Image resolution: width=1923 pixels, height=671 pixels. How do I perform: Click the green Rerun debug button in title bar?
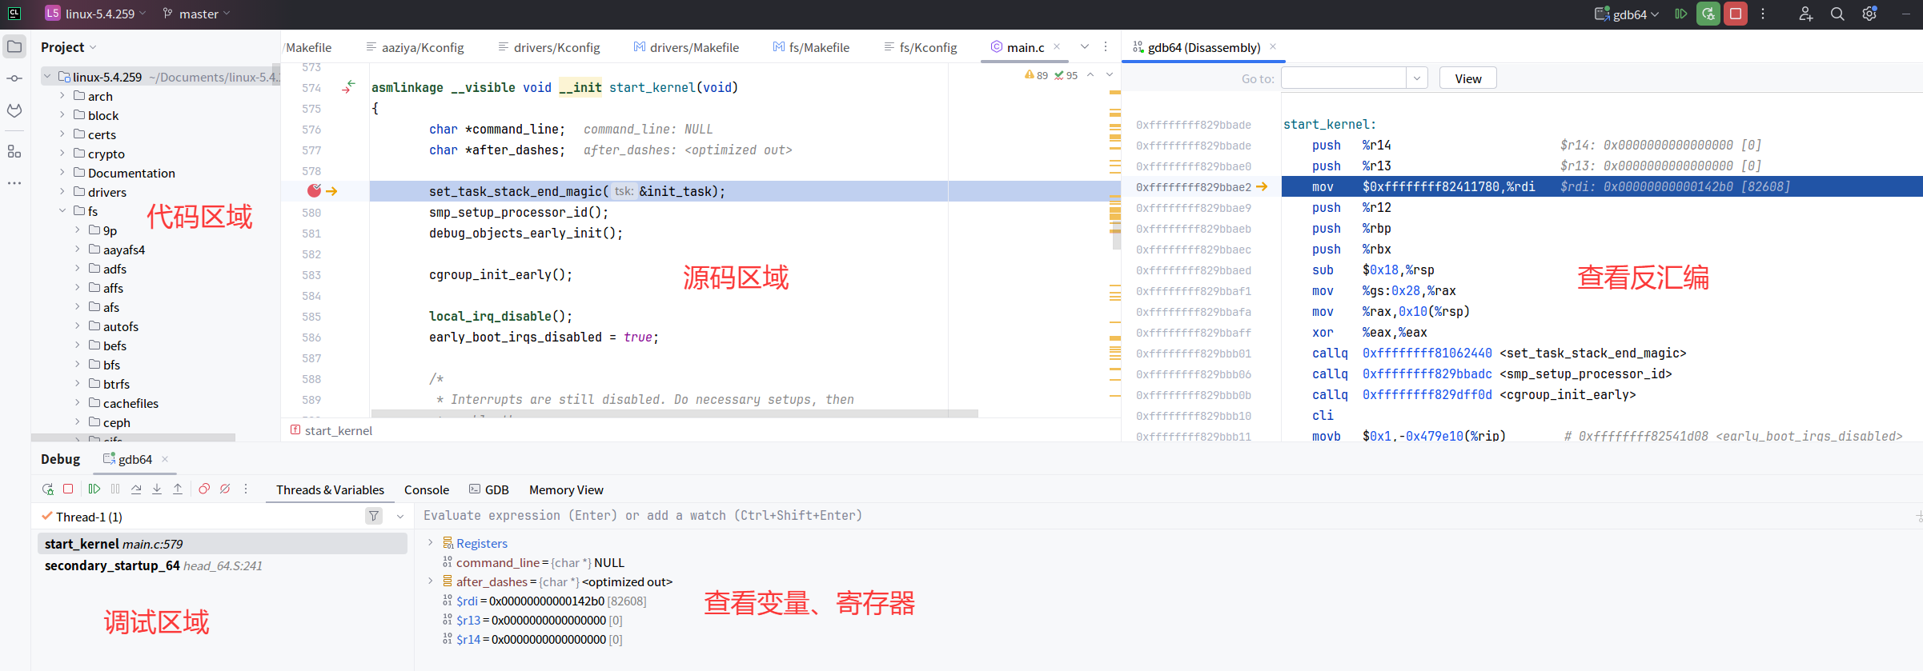[x=1708, y=14]
